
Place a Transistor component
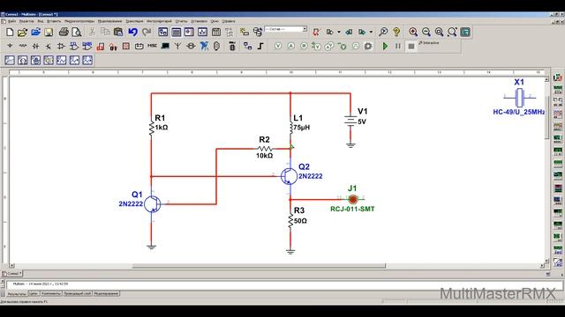pos(49,46)
